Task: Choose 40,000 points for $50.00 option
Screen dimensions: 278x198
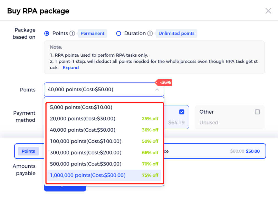Action: (104, 130)
